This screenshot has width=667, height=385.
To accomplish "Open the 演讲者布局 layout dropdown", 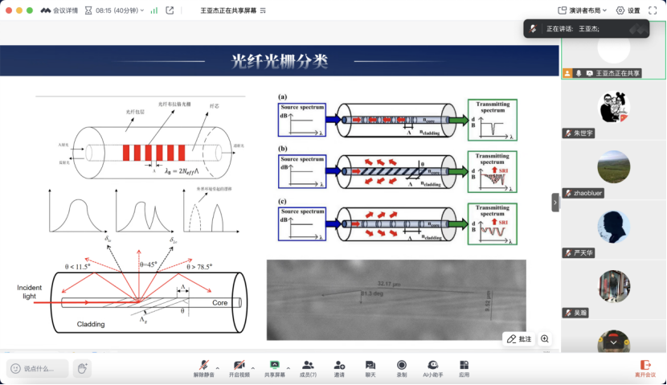I will pos(583,10).
